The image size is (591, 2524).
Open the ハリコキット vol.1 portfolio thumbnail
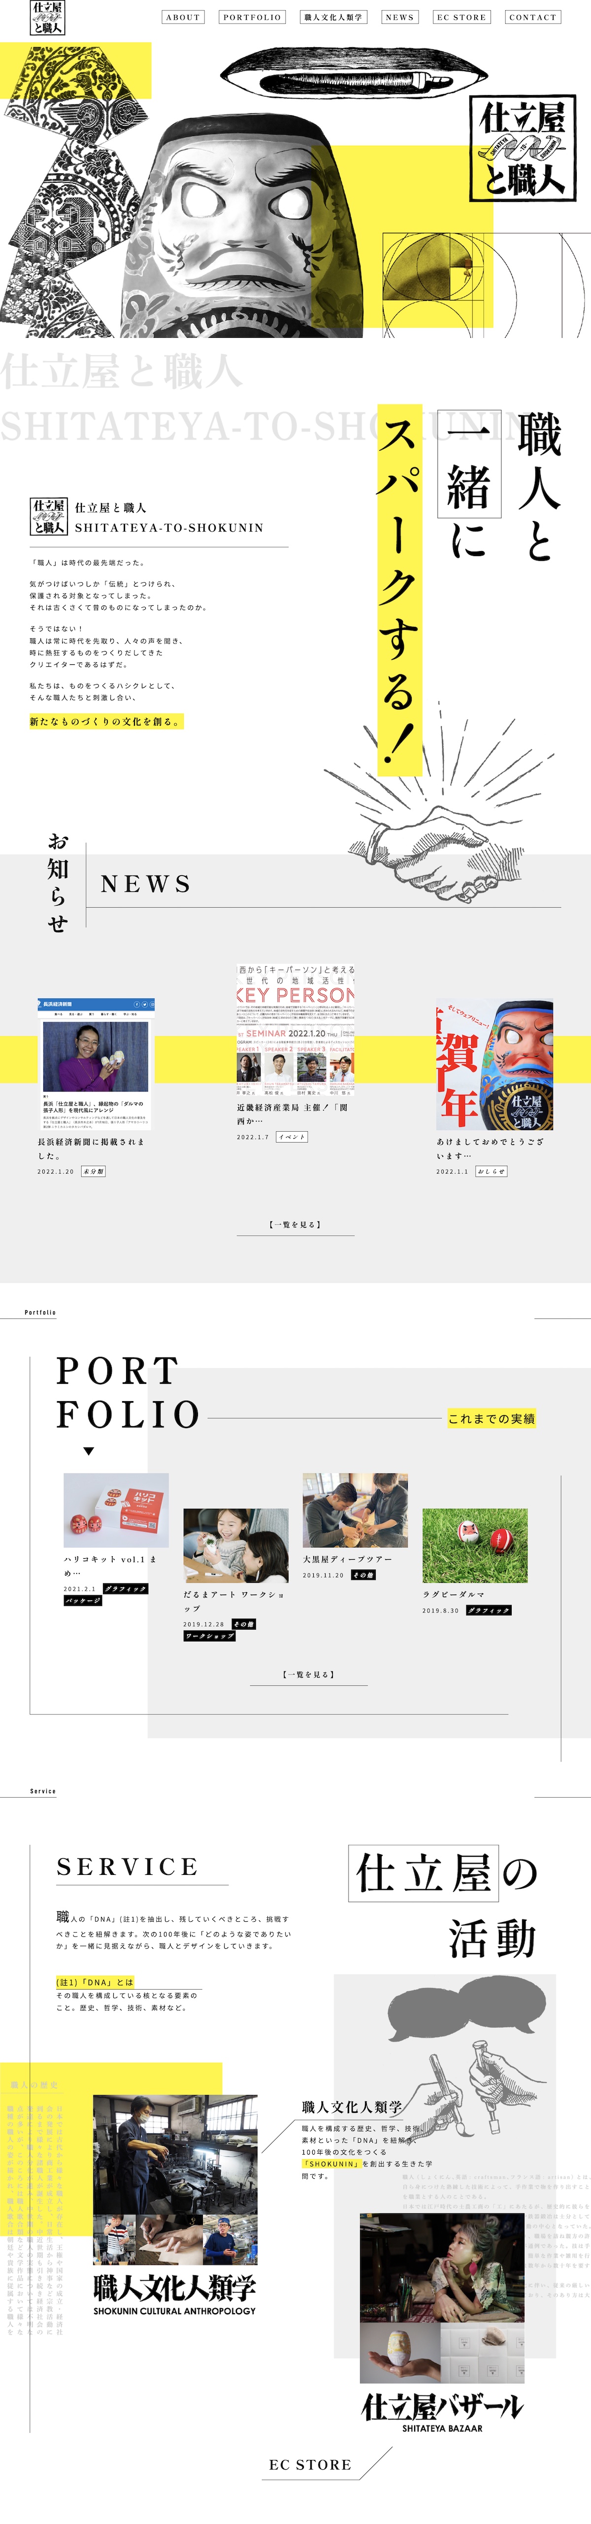pos(116,1510)
